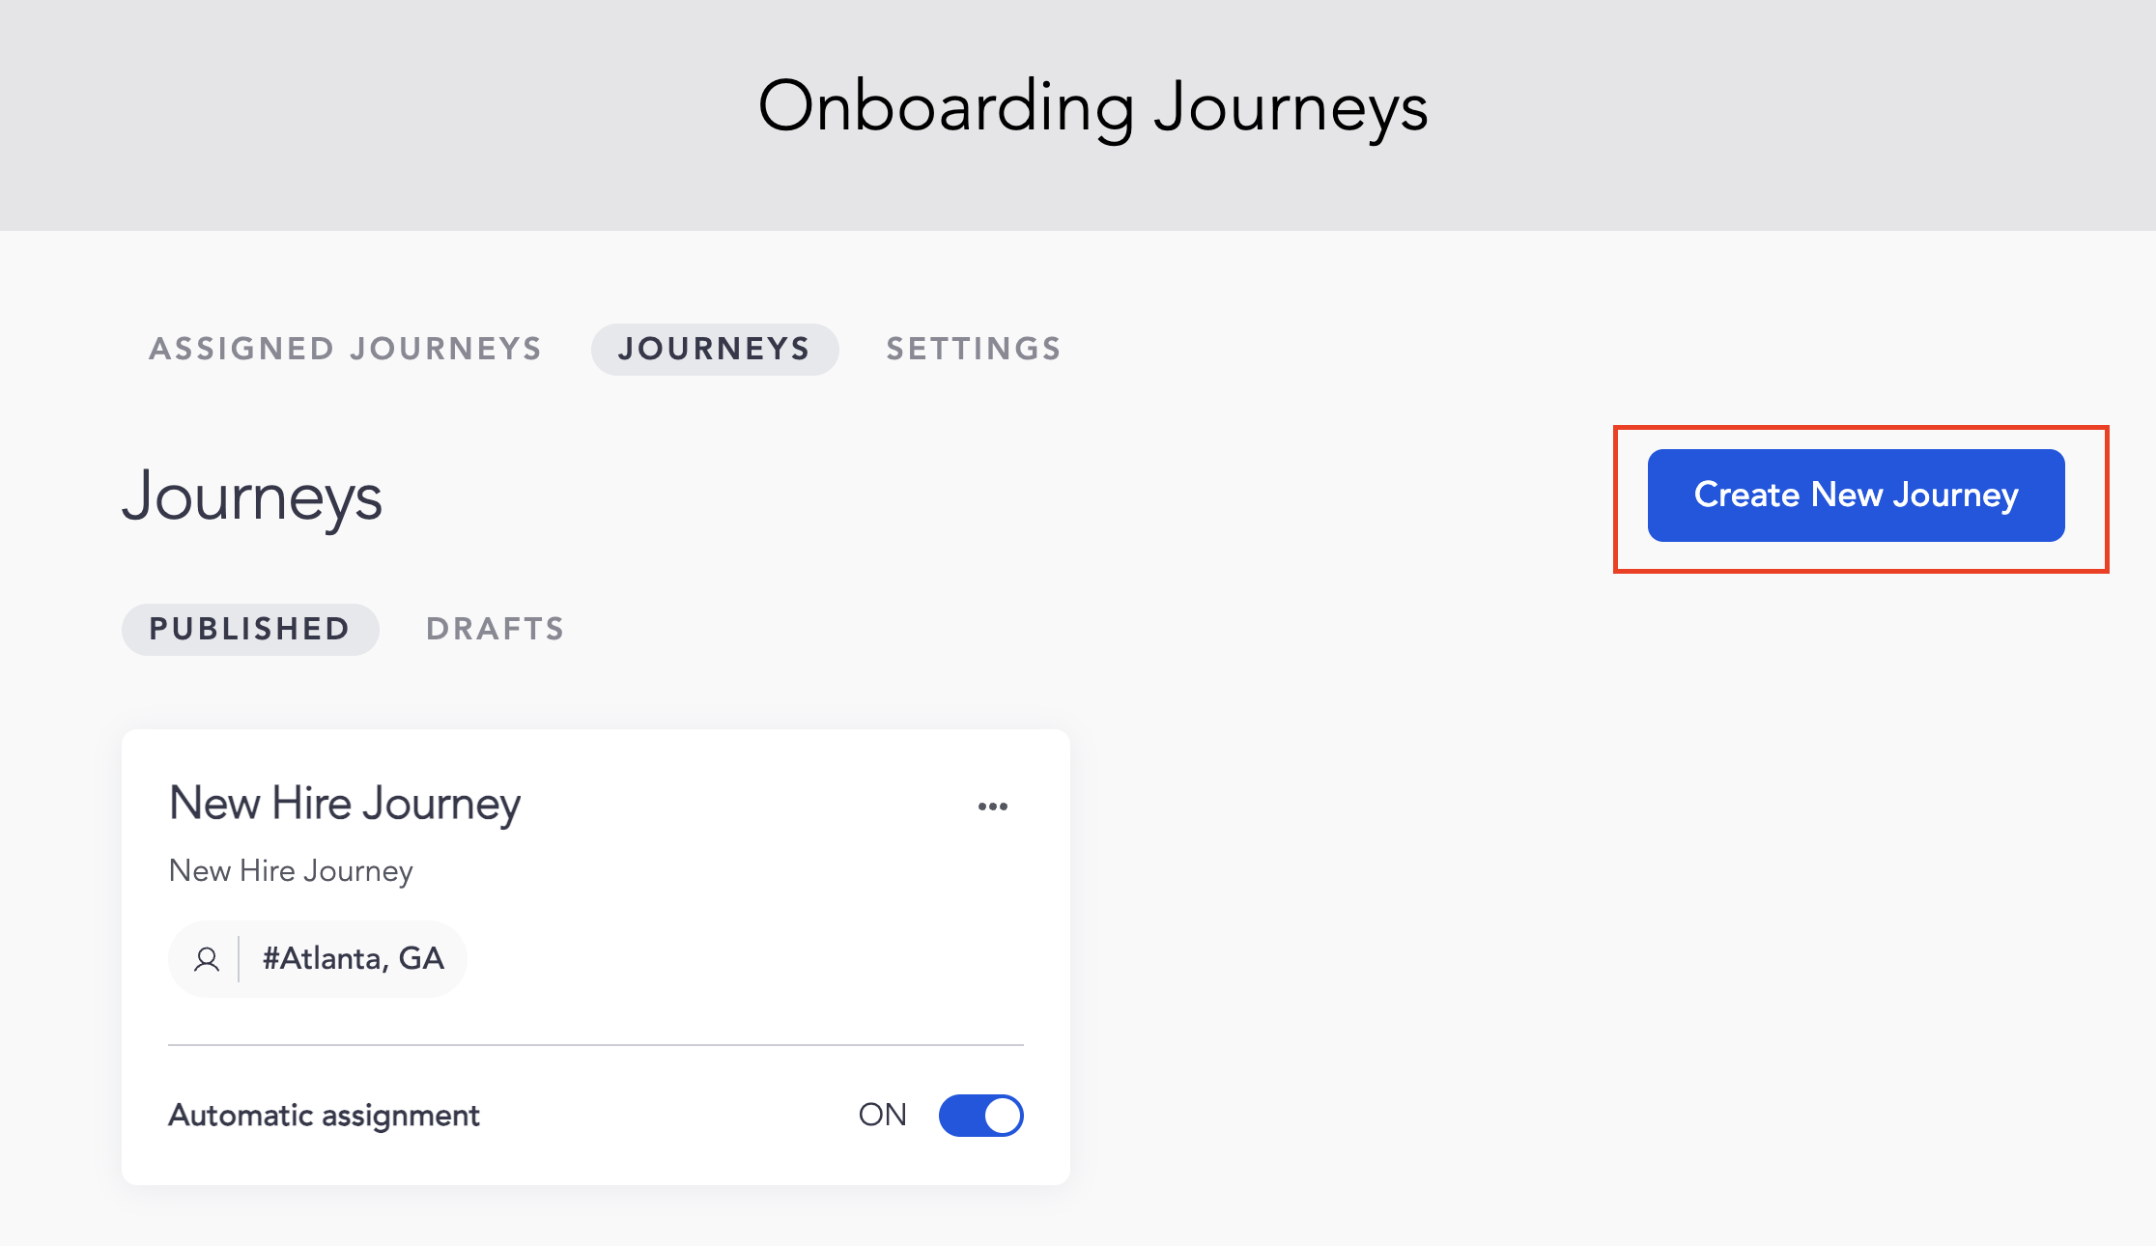Click the ON status label

pos(882,1116)
